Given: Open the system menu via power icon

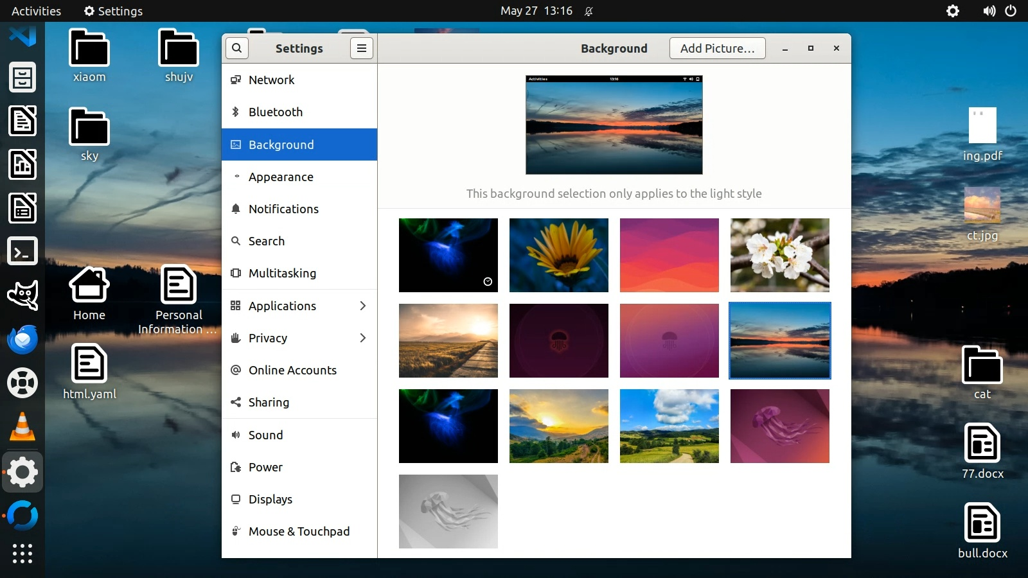Looking at the screenshot, I should (1011, 11).
